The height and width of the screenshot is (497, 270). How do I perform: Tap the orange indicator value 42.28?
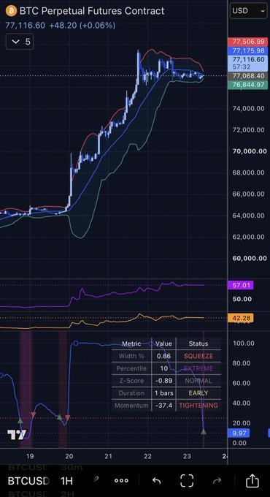click(241, 318)
